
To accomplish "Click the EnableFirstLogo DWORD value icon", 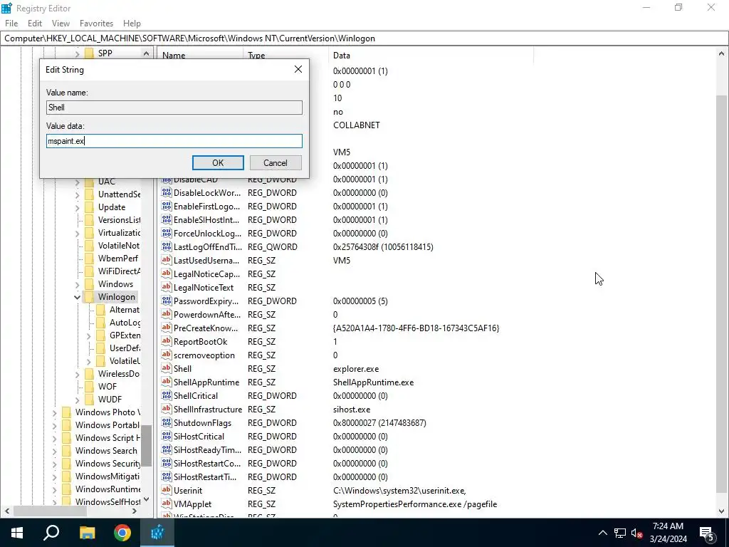I will 167,206.
